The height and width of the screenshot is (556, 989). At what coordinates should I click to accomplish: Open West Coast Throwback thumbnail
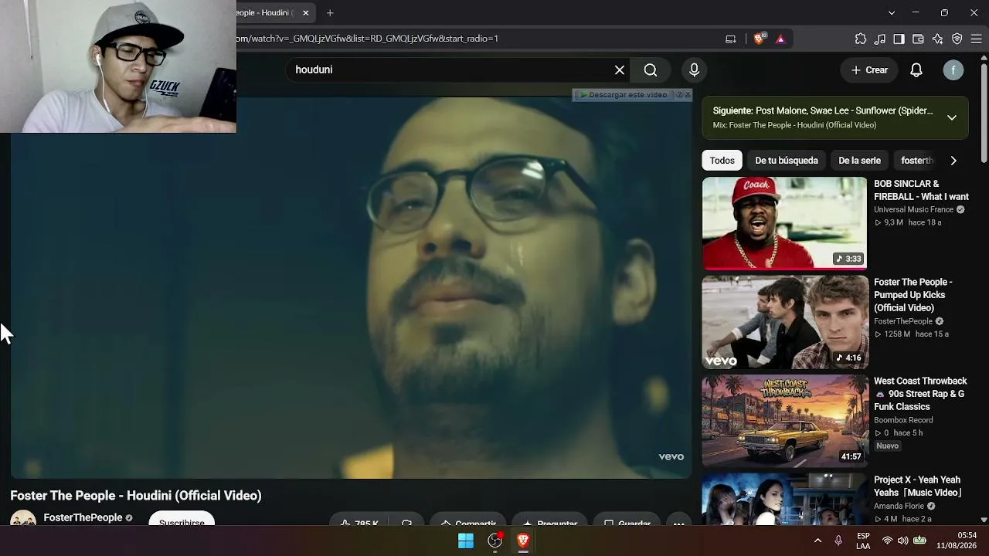point(784,421)
